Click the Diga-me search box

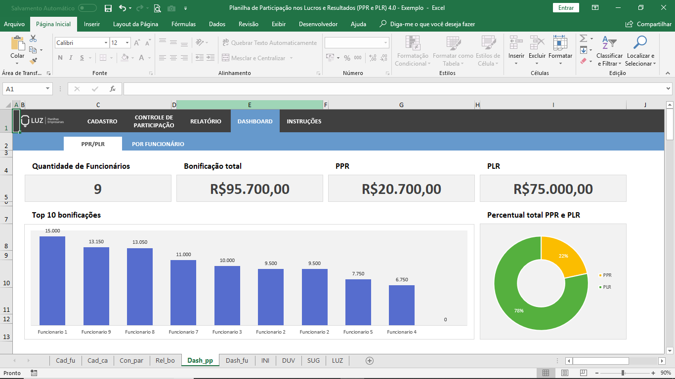(x=427, y=24)
